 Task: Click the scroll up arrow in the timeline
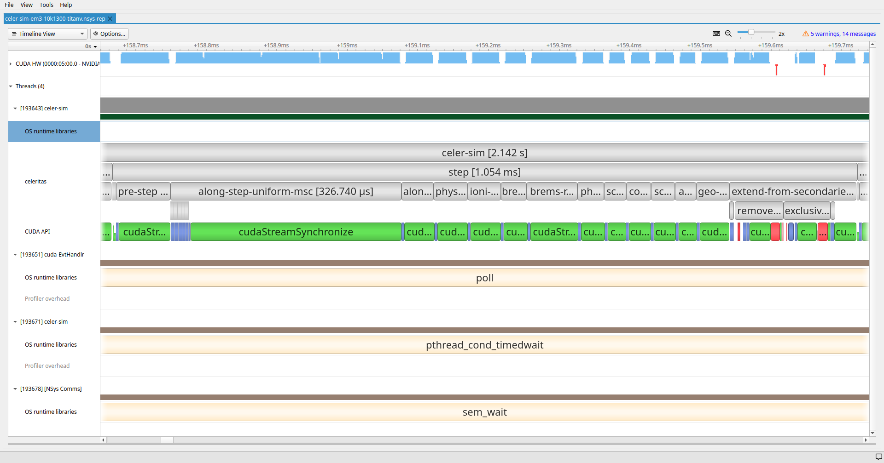click(872, 45)
